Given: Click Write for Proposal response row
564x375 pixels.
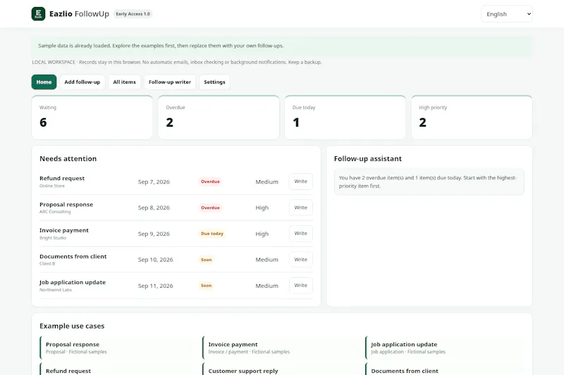Looking at the screenshot, I should [301, 208].
